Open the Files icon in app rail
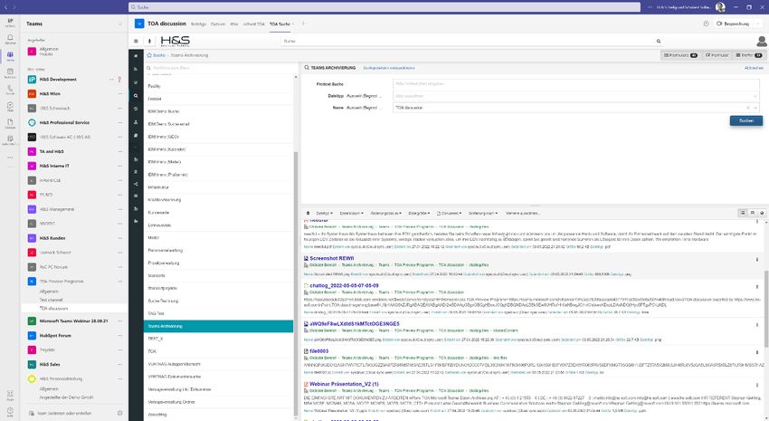Viewport: 769px width, 421px height. (10, 122)
